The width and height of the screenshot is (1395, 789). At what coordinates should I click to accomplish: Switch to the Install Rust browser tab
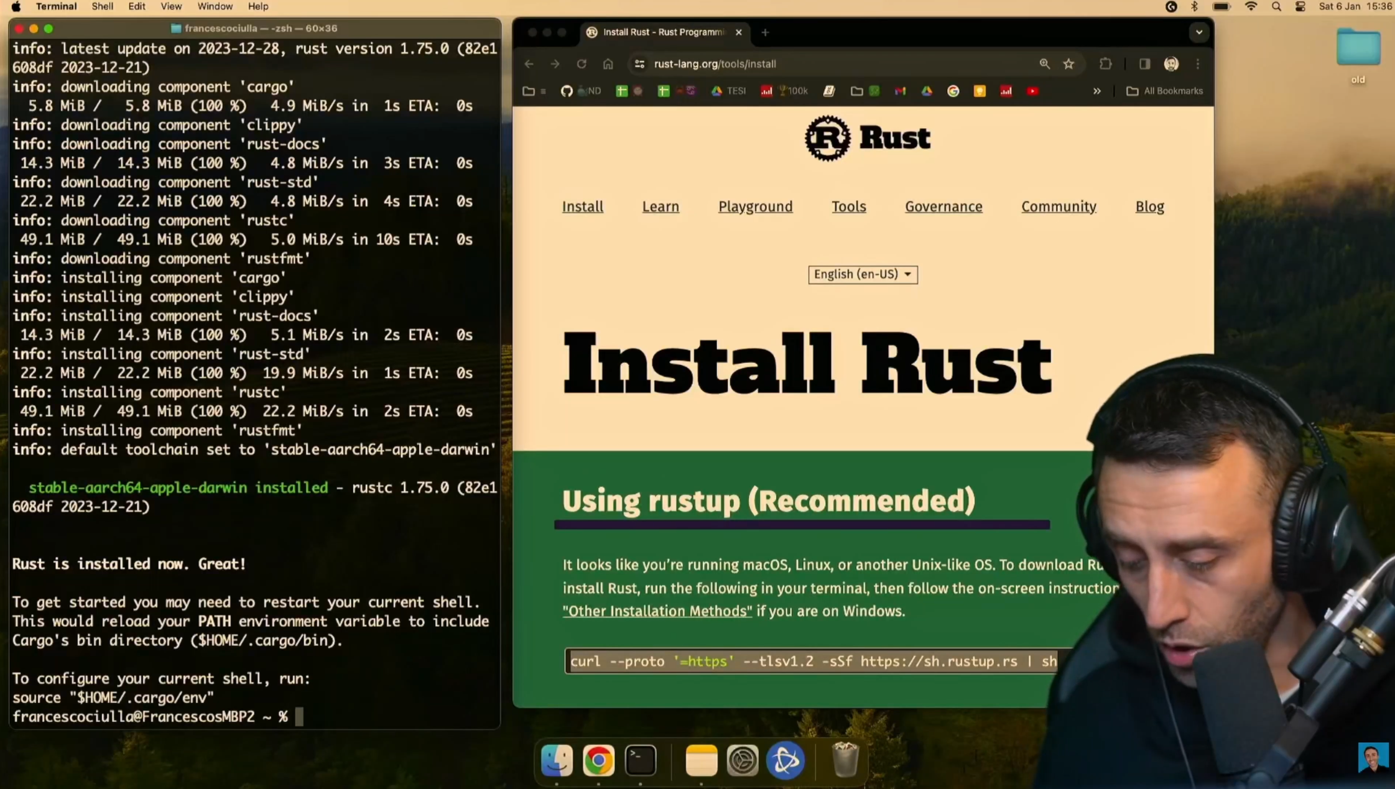[659, 32]
